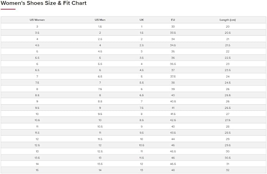Click the EU column header
Image resolution: width=267 pixels, height=174 pixels.
click(173, 20)
